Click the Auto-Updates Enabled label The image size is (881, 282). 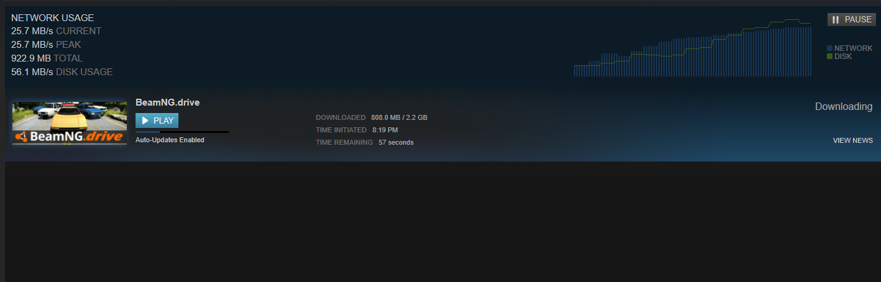click(170, 140)
